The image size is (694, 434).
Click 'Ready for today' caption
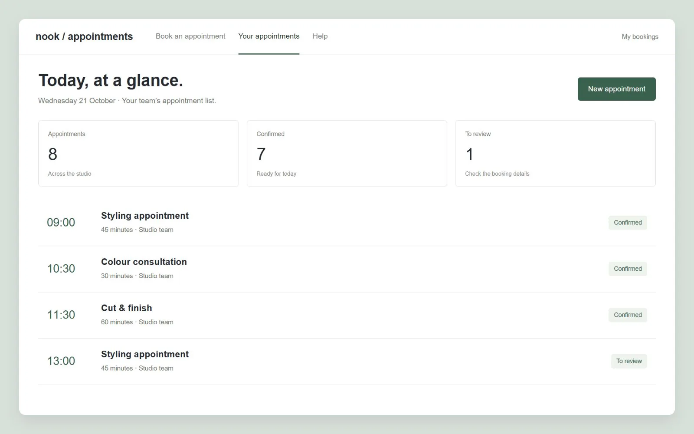pos(276,174)
